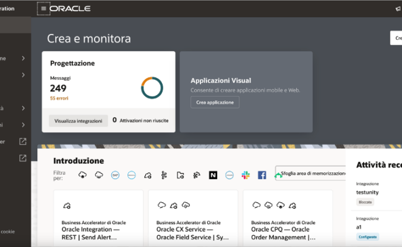Click the Sfoglia area di memorizzazione field
This screenshot has width=402, height=247.
(310, 174)
